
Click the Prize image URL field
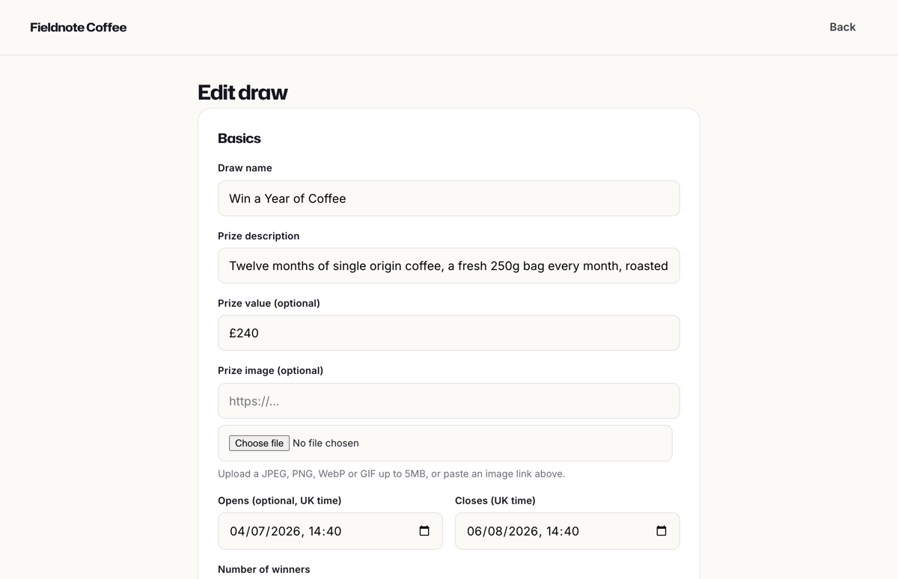449,401
